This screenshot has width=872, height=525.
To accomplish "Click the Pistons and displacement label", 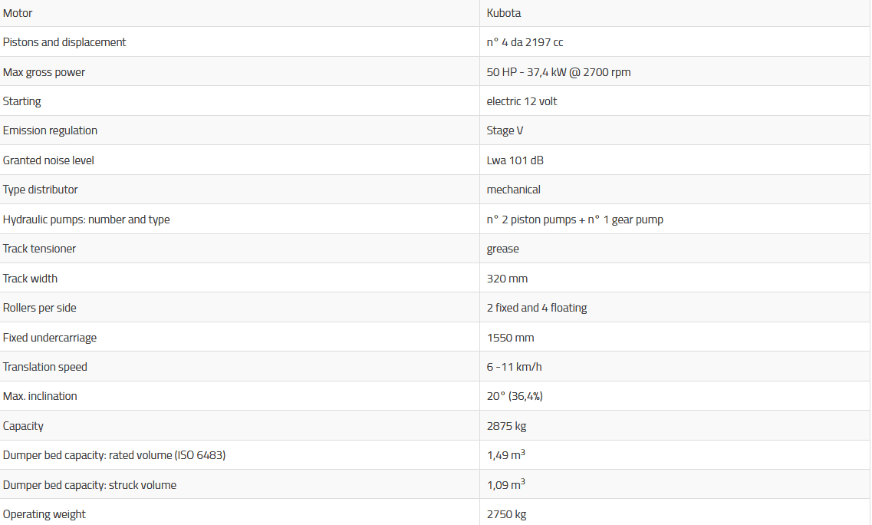I will pos(64,42).
